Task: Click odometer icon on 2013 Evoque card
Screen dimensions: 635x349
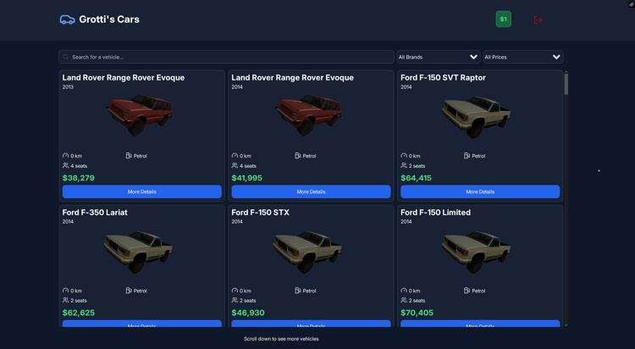Action: 65,156
